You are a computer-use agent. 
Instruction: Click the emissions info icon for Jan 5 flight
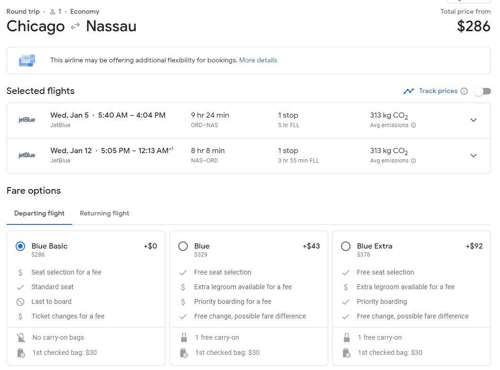pyautogui.click(x=413, y=125)
